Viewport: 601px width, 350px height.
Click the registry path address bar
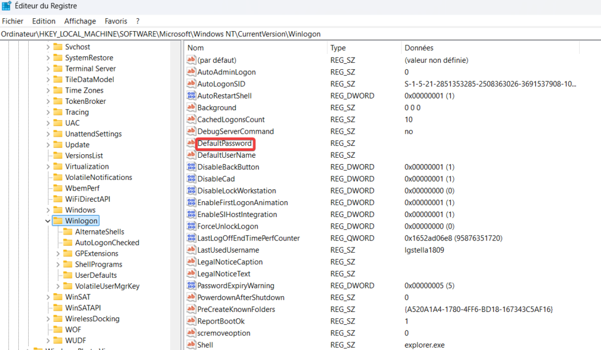point(300,34)
